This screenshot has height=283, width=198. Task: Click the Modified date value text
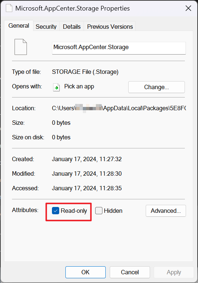[x=87, y=174]
